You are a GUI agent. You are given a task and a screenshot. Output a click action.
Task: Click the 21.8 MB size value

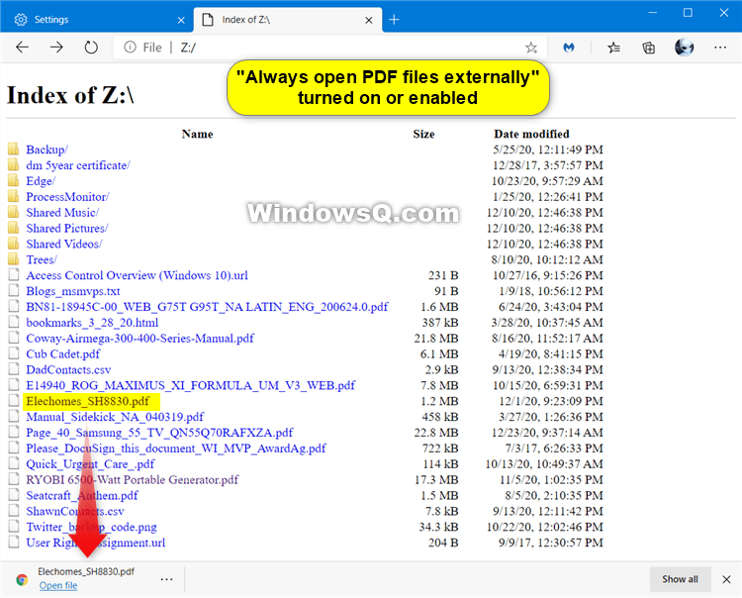436,338
